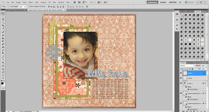The image size is (209, 112).
Task: Toggle Lock image pixels
Action: point(188,69)
